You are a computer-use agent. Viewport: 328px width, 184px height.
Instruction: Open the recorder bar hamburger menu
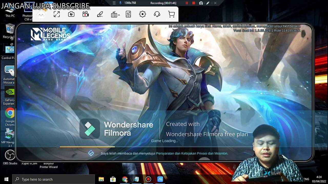pyautogui.click(x=114, y=3)
